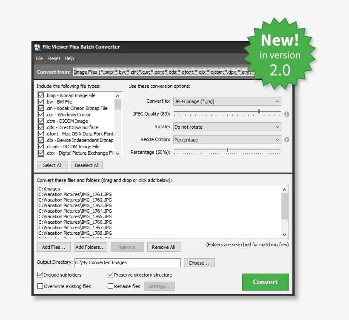Click the Add Folders button
This screenshot has width=349, height=320.
[90, 247]
